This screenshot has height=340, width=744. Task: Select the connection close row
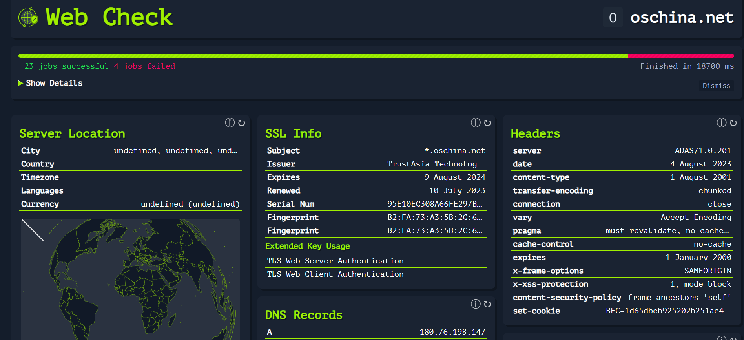pyautogui.click(x=622, y=204)
